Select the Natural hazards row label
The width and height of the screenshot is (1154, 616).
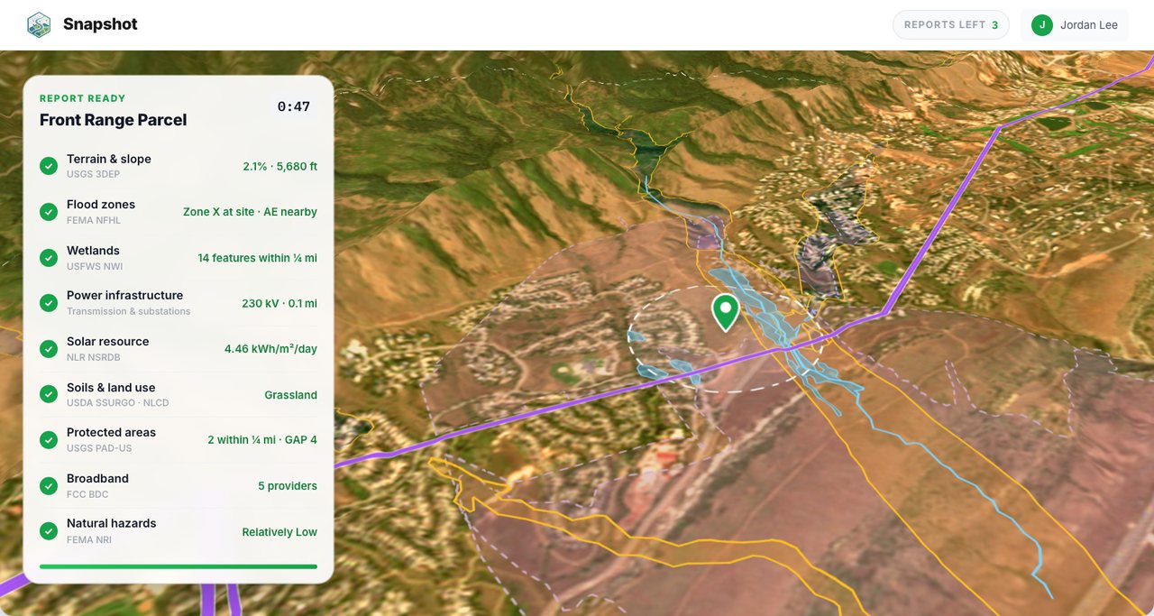(x=111, y=523)
